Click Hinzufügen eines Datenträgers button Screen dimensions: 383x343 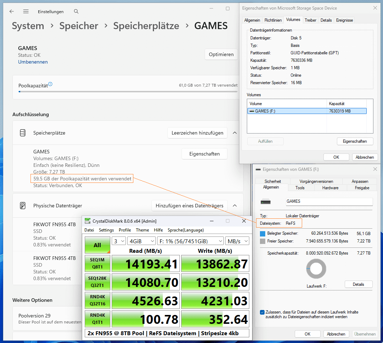(189, 206)
